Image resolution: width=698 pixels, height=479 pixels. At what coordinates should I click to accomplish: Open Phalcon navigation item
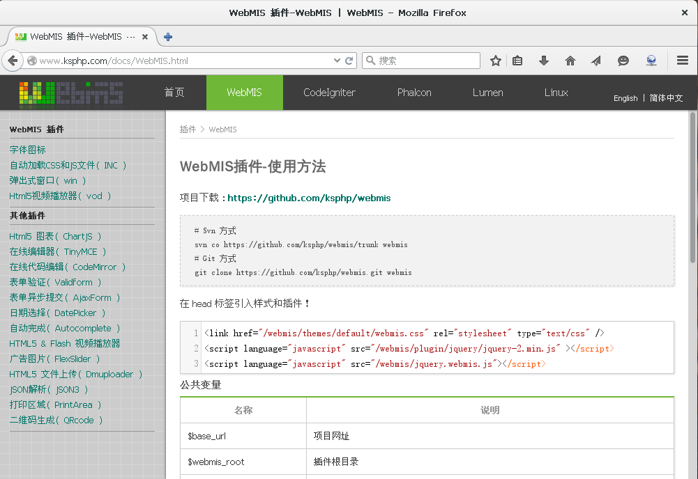coord(414,93)
